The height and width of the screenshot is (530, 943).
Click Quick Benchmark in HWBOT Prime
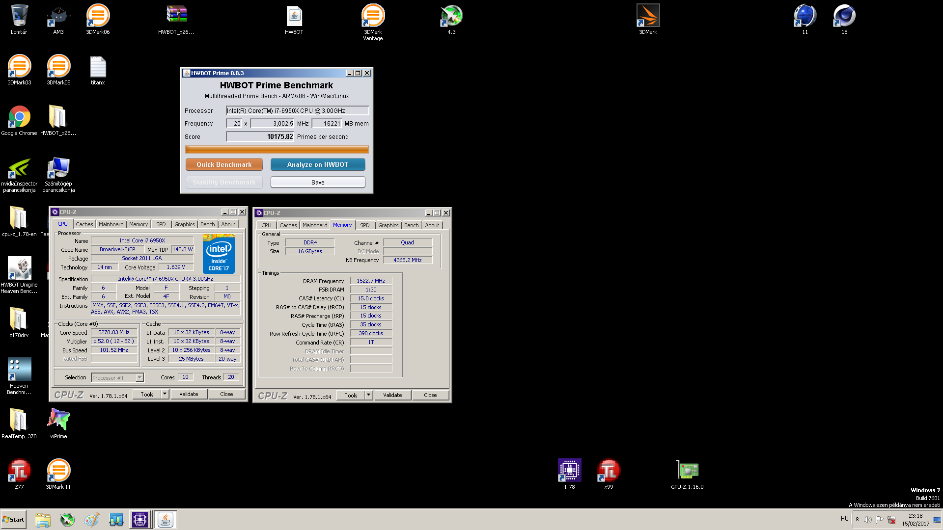tap(224, 164)
